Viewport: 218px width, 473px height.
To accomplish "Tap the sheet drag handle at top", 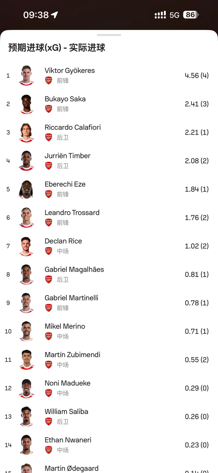I will pos(109,35).
